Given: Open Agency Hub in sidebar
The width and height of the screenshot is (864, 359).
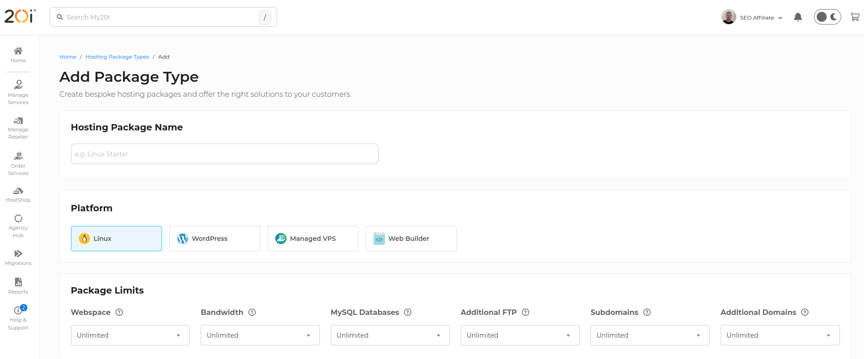Looking at the screenshot, I should pyautogui.click(x=18, y=226).
